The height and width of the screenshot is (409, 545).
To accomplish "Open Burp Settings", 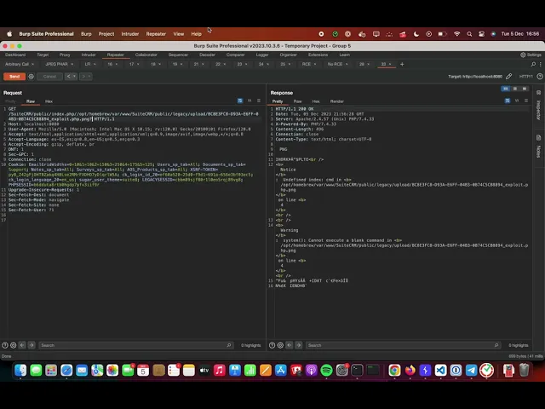I will [531, 55].
